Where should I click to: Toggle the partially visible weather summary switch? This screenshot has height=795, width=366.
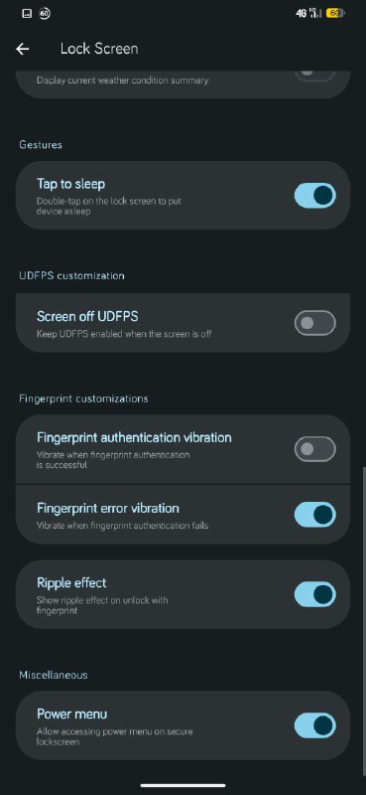point(314,76)
